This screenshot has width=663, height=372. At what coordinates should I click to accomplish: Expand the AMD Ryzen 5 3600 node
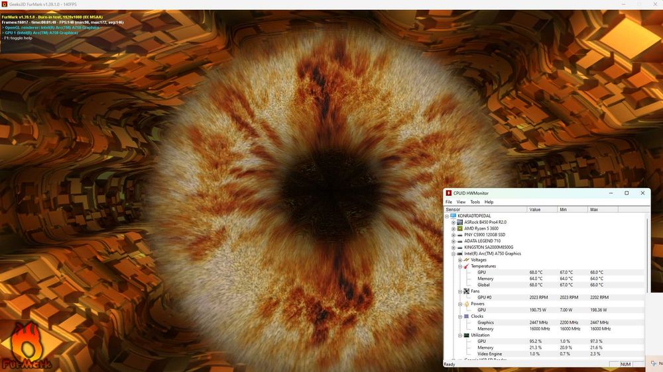point(453,229)
